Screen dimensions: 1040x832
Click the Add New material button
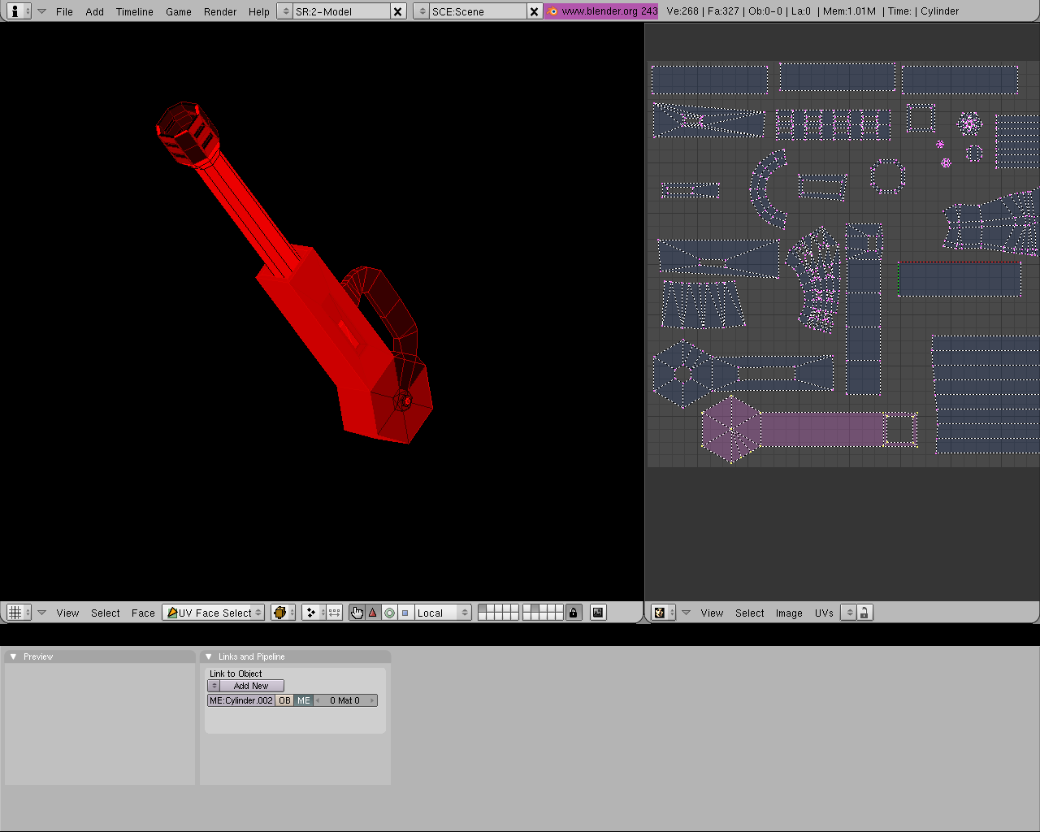click(251, 686)
